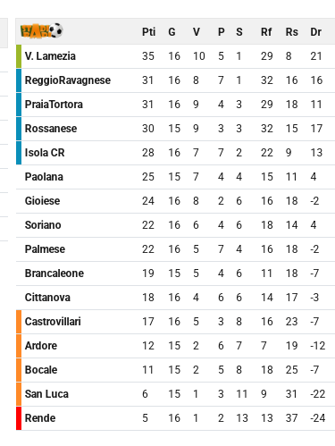Image resolution: width=335 pixels, height=446 pixels.
Task: Select the Dr column header
Action: point(315,32)
